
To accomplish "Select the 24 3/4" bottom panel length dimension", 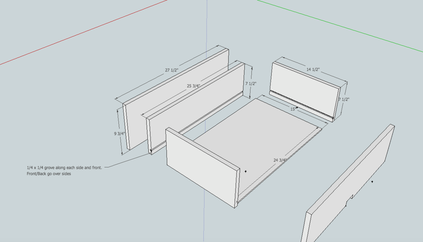I will (x=280, y=160).
